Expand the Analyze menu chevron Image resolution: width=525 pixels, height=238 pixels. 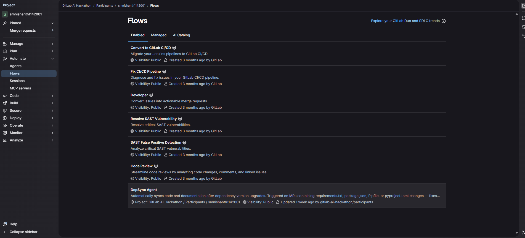point(52,140)
